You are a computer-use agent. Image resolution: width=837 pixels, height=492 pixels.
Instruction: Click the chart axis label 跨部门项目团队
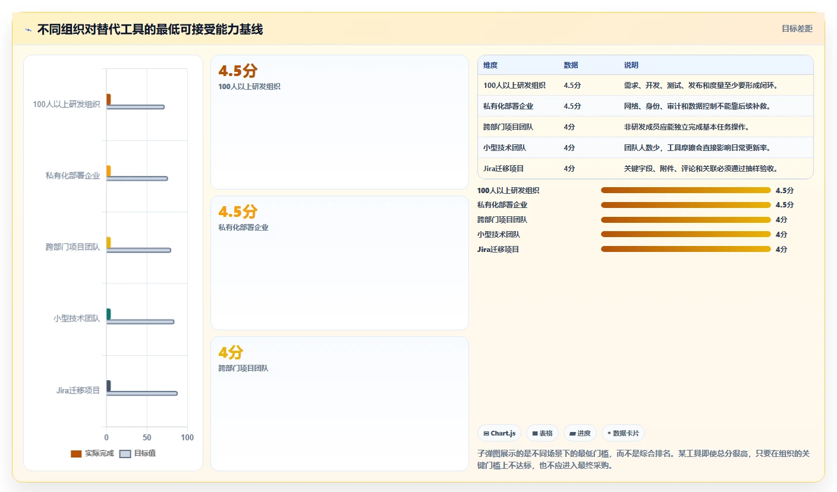tap(73, 247)
